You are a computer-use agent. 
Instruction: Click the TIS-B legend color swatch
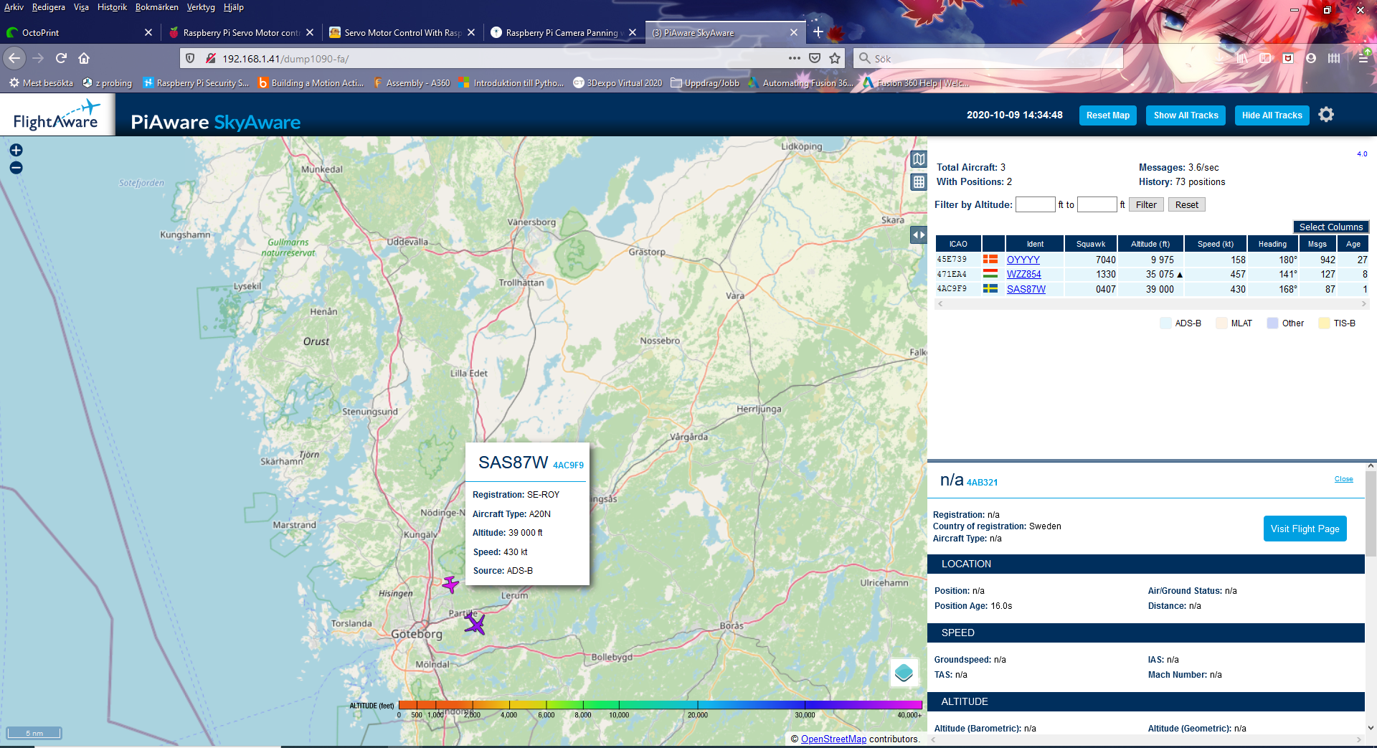1324,323
